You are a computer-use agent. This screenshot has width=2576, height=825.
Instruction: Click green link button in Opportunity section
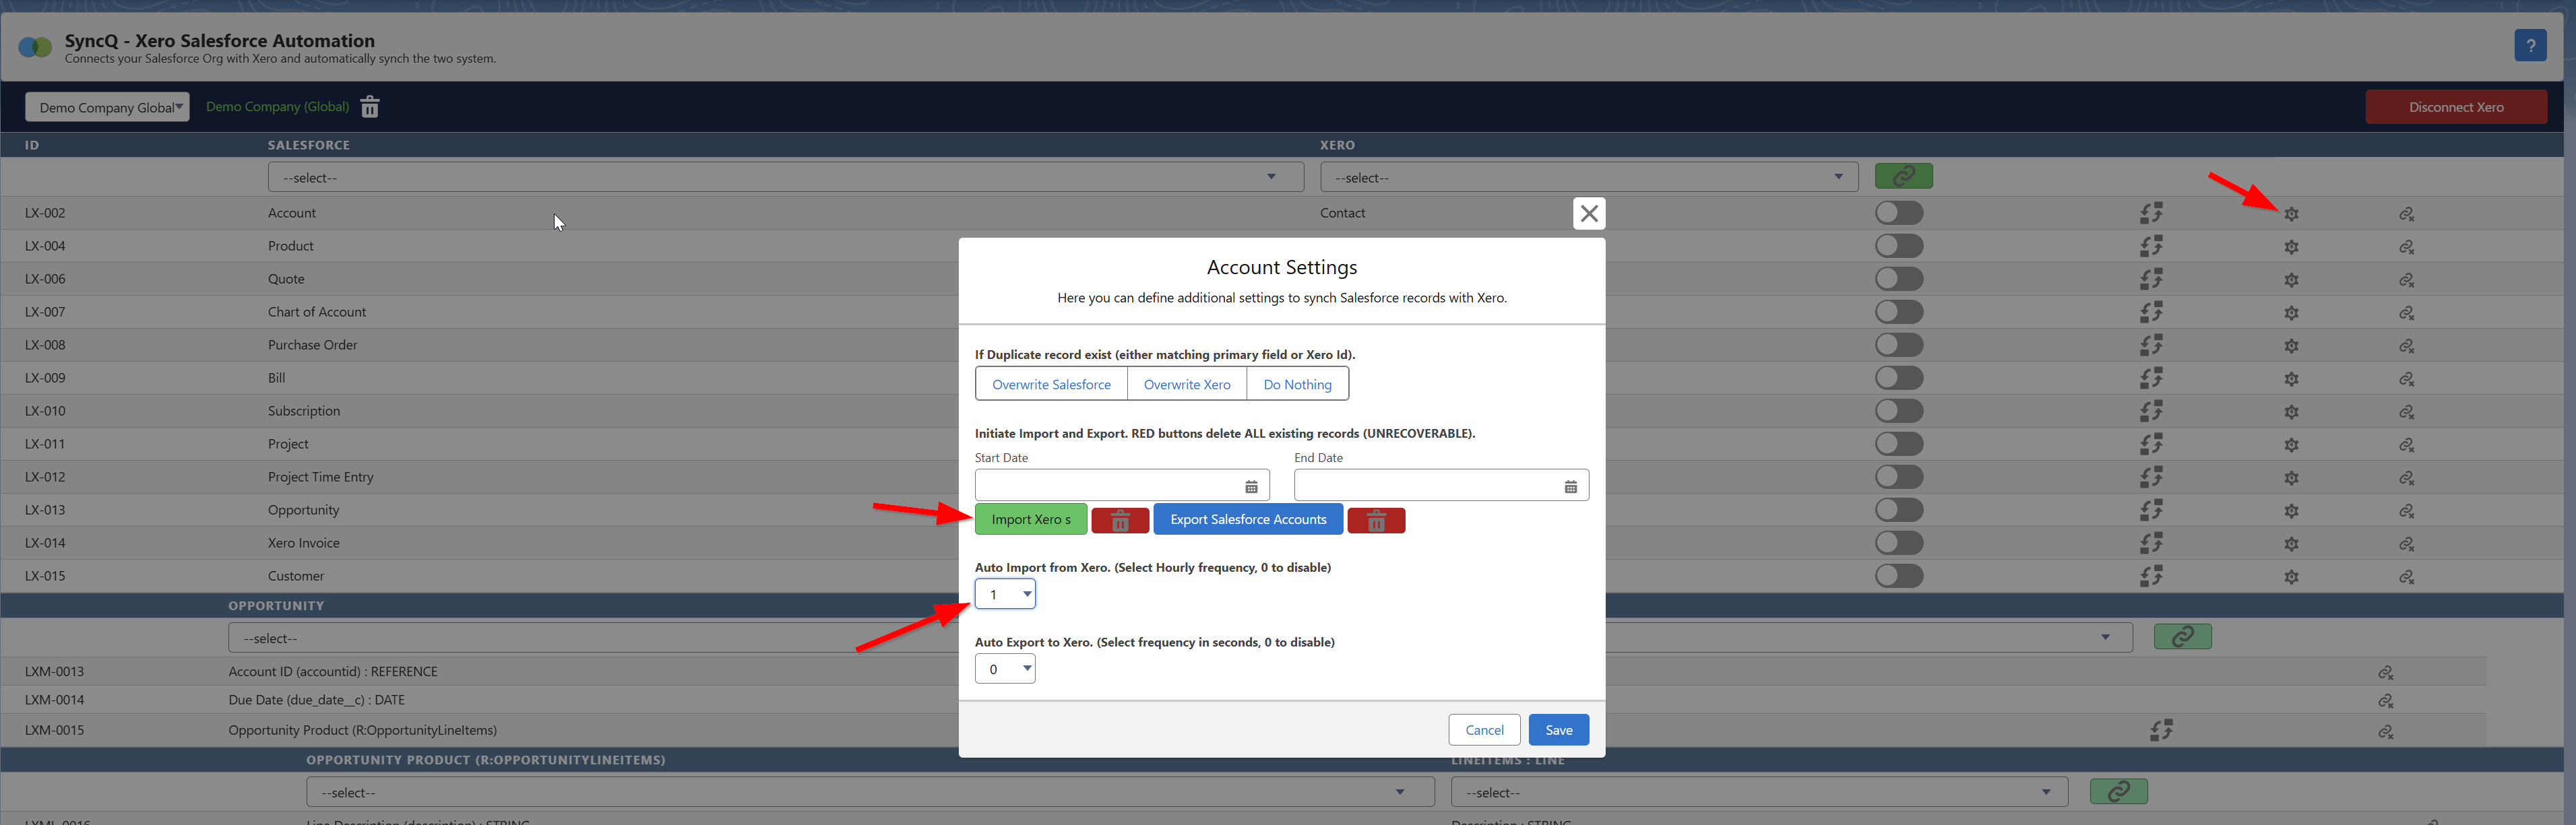click(x=2182, y=636)
